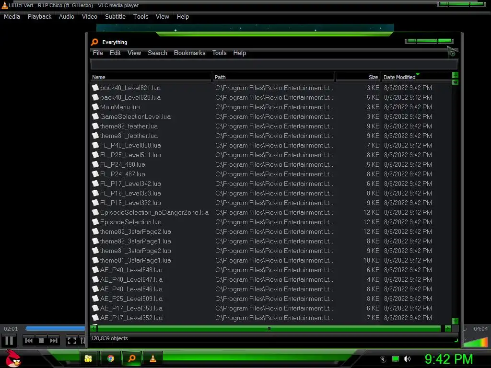Select file FL_P40_Level850.lua
The width and height of the screenshot is (491, 368).
[130, 145]
